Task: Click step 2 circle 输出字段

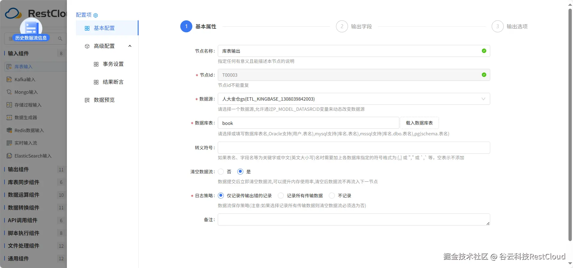Action: (x=342, y=26)
